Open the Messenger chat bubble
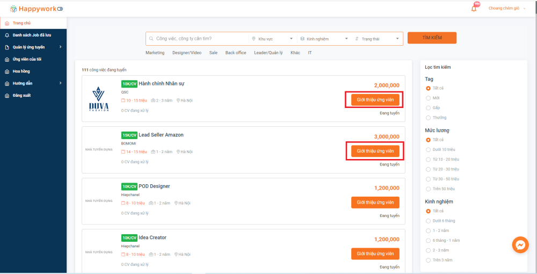Image resolution: width=537 pixels, height=274 pixels. point(520,245)
